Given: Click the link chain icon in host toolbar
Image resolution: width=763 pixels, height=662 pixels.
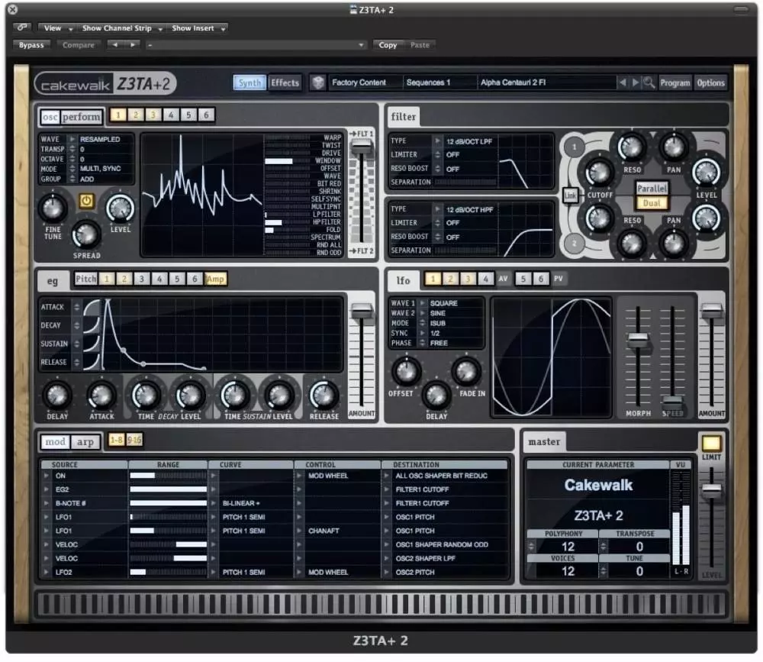Looking at the screenshot, I should tap(22, 27).
